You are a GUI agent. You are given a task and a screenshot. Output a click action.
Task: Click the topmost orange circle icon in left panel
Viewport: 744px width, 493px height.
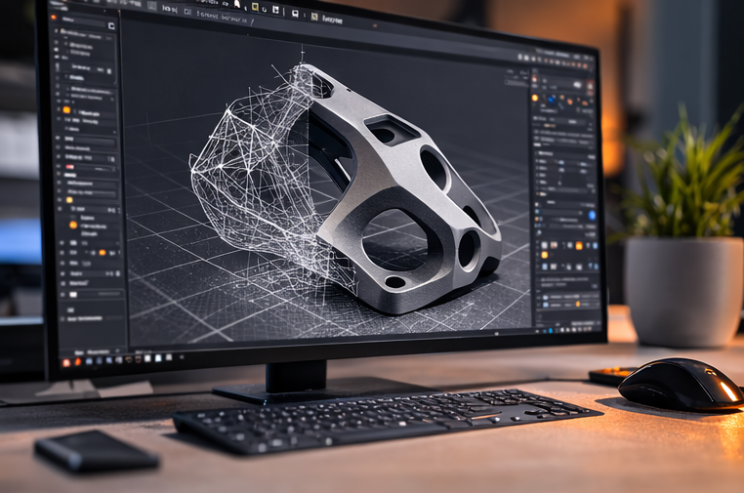[x=66, y=110]
